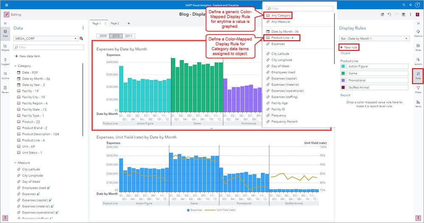
Task: Switch to Page 1 tab
Action: pos(96,23)
